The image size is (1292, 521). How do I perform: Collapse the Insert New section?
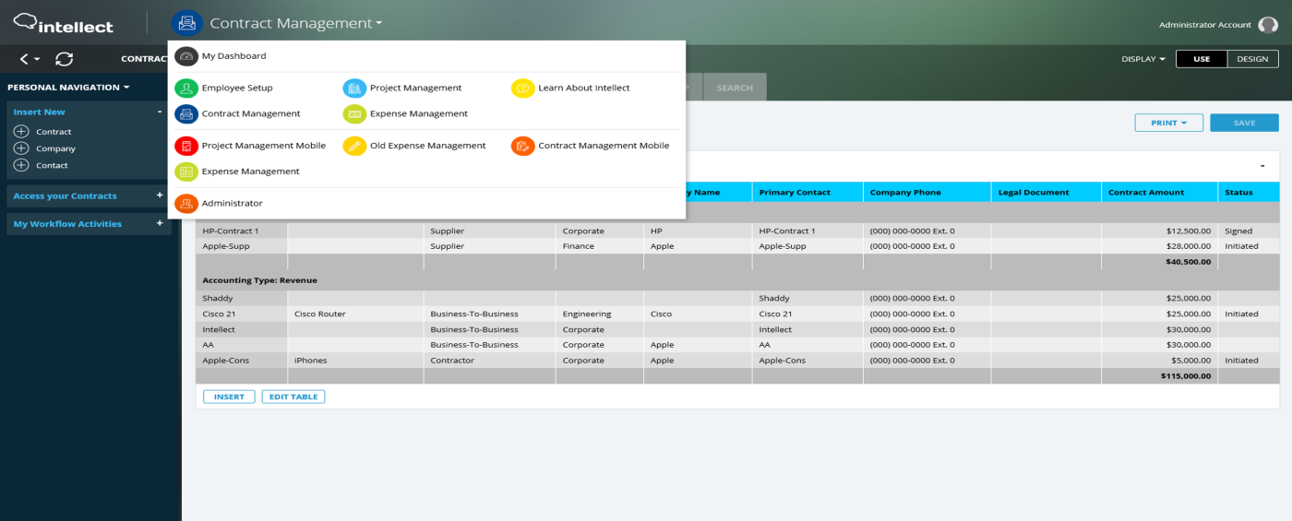(160, 112)
